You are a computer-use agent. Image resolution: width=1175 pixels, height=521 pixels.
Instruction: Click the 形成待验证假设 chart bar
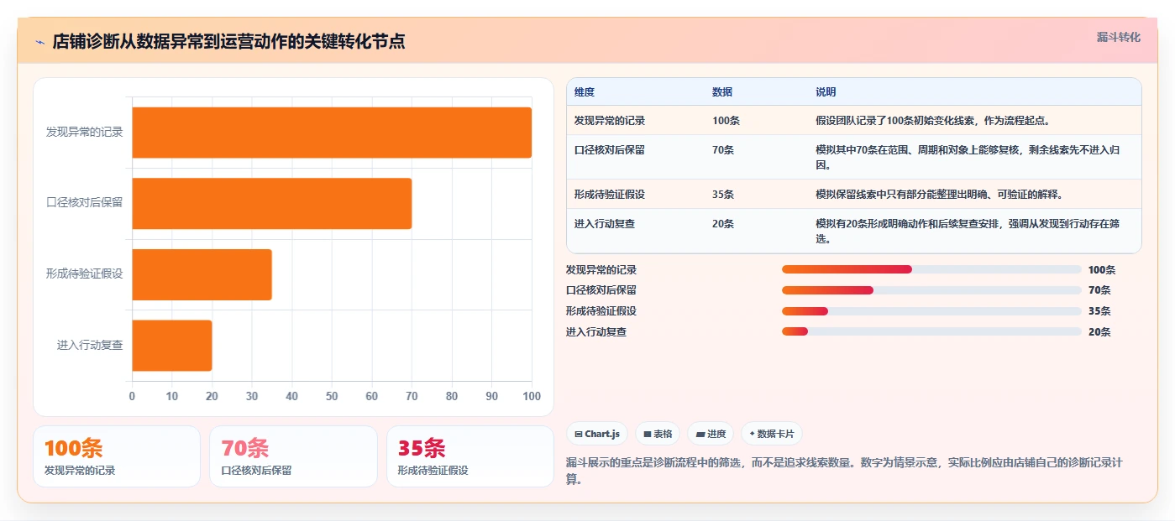click(x=202, y=274)
